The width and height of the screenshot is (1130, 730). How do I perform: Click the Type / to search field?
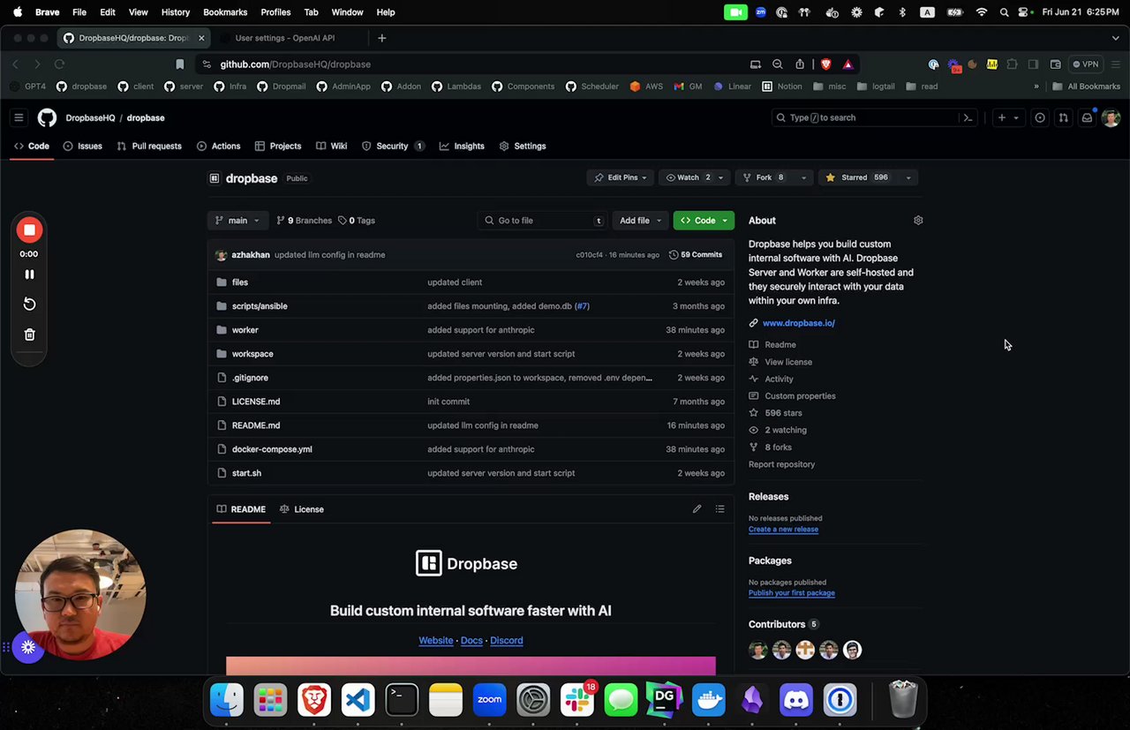tap(876, 117)
